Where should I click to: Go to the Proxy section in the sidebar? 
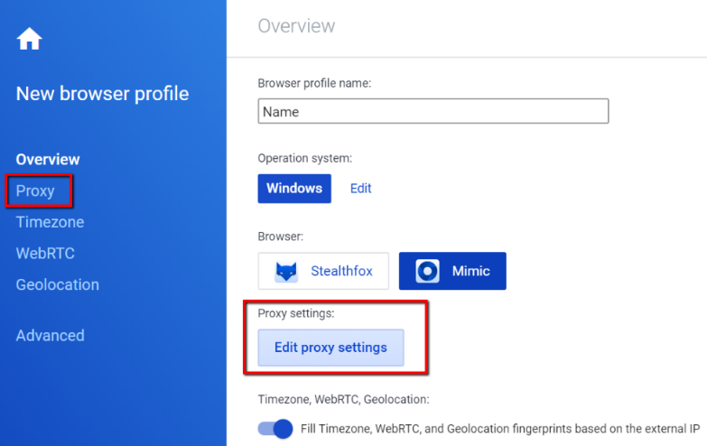pos(35,190)
